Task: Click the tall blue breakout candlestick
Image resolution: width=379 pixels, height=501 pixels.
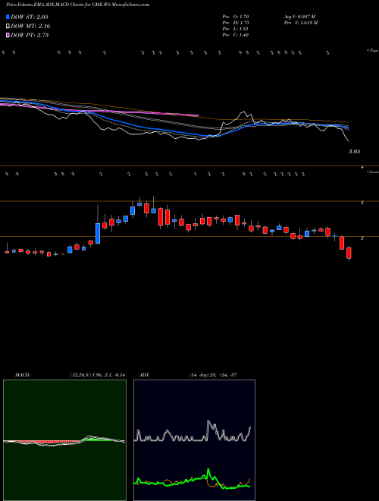Action: coord(98,234)
